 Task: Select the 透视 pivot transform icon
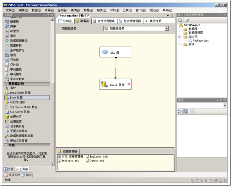click(7, 55)
